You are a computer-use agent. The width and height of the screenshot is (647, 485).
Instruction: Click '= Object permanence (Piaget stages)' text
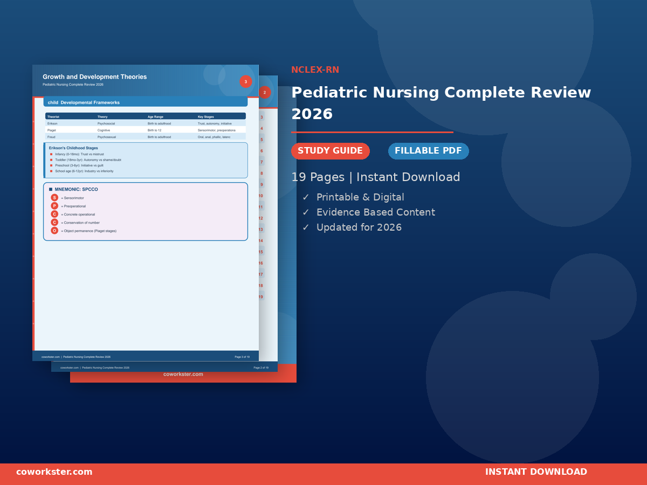click(88, 231)
